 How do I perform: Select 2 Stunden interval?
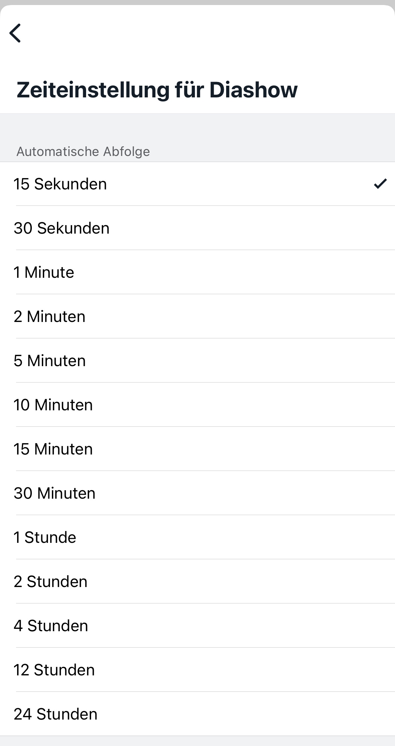tap(51, 582)
